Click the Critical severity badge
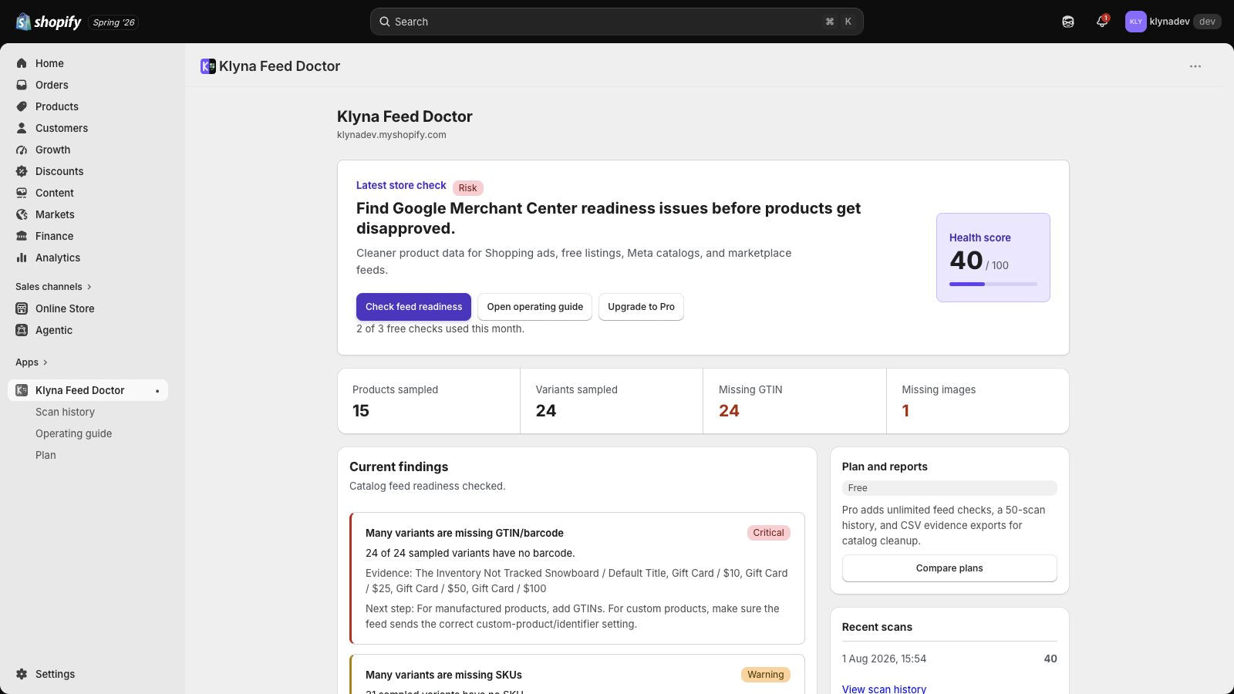The width and height of the screenshot is (1234, 694). pos(768,533)
